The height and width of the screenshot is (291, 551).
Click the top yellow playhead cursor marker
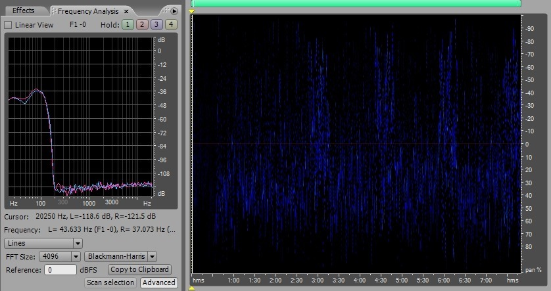[191, 12]
